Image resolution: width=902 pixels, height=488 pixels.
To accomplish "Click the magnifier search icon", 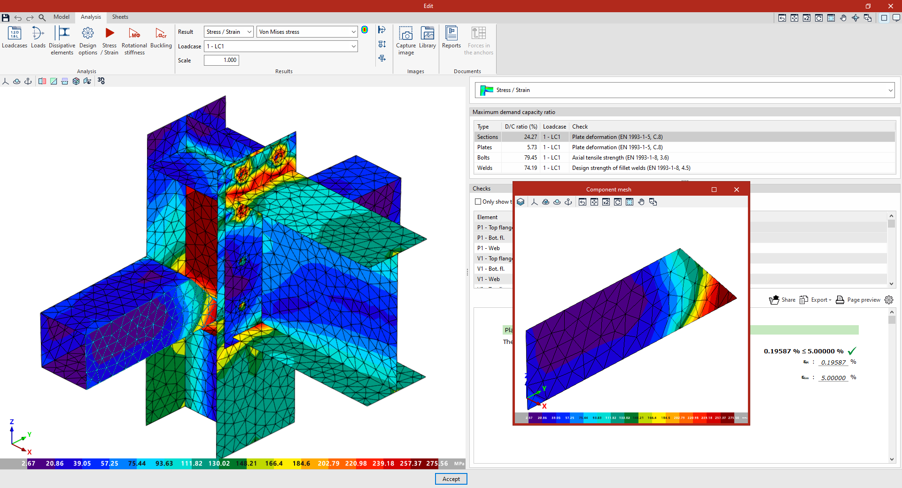I will click(42, 18).
